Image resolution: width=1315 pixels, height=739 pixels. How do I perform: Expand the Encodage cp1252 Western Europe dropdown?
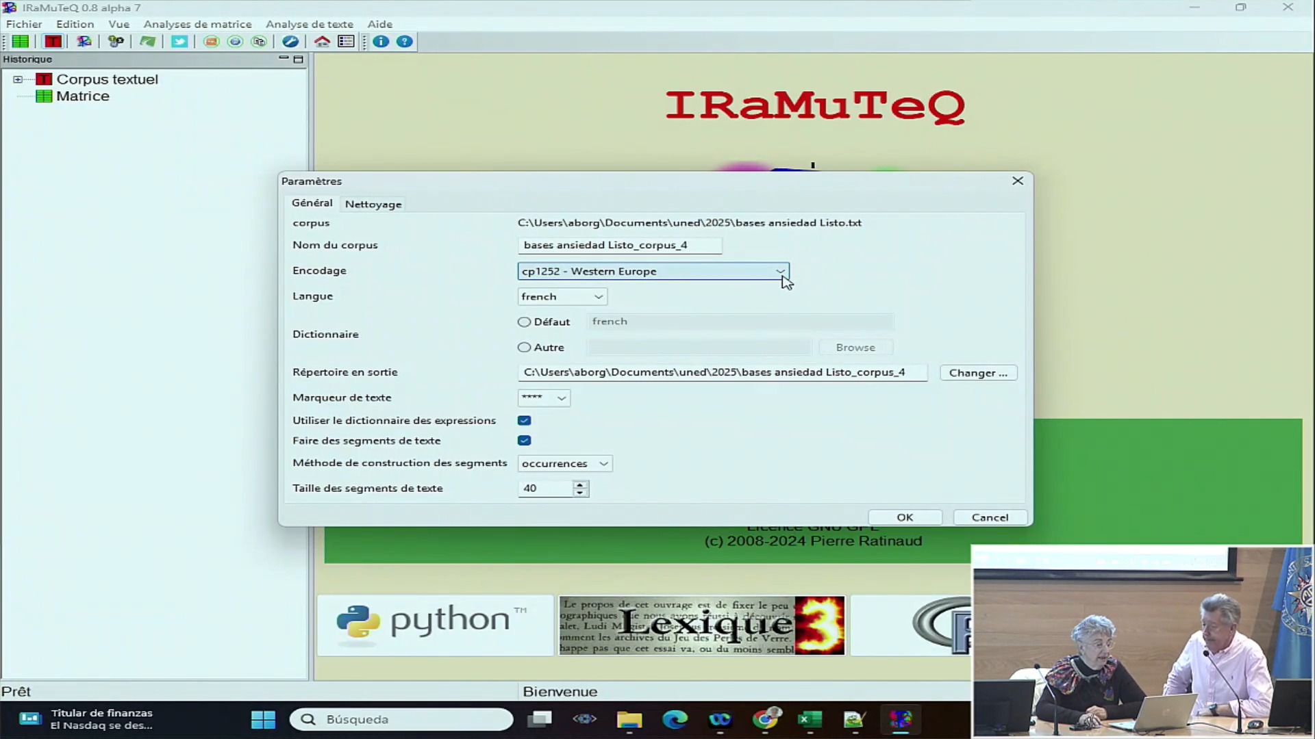pos(779,271)
